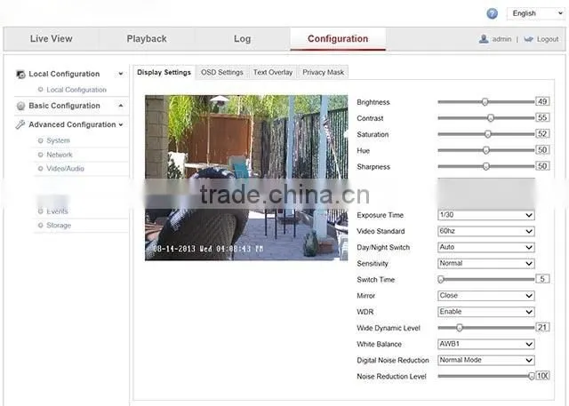Open the Exposure Time dropdown
The width and height of the screenshot is (569, 406).
point(486,215)
